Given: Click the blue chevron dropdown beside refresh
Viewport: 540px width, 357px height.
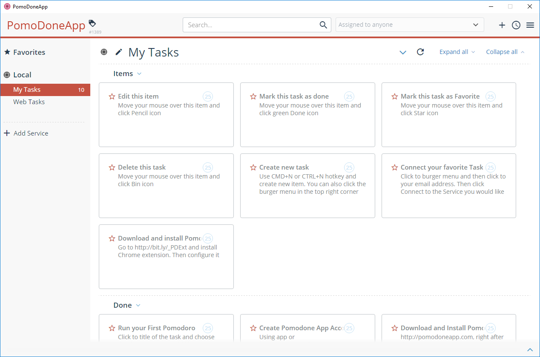Looking at the screenshot, I should point(403,52).
